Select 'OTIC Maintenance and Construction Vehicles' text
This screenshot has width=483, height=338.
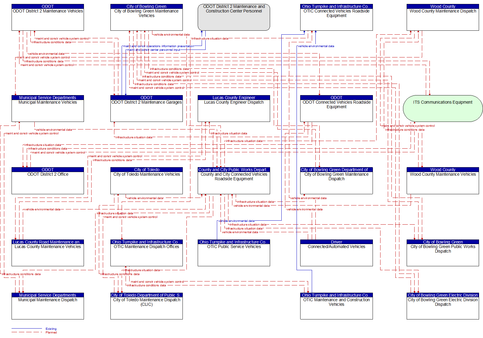point(336,302)
